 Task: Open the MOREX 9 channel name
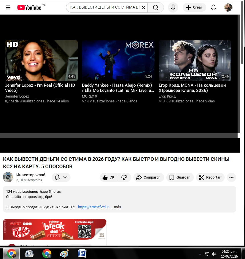[89, 96]
